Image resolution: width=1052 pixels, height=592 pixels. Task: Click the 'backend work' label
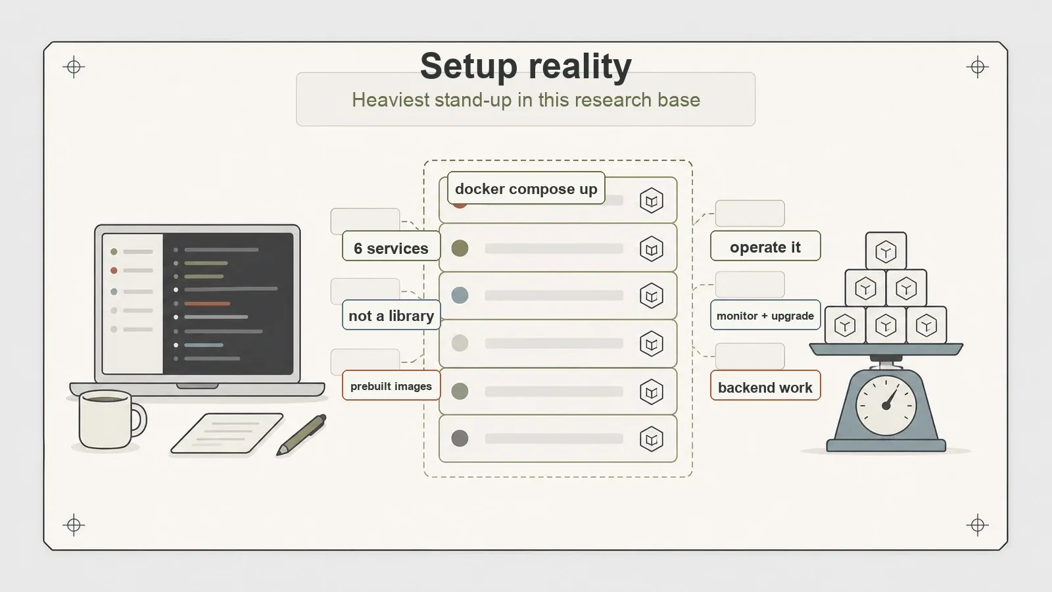765,387
